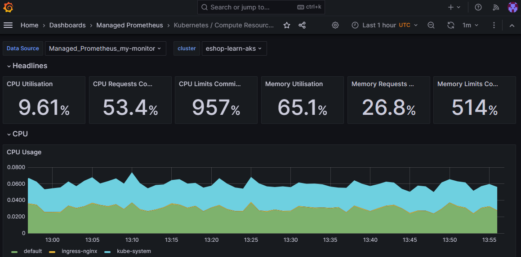Image resolution: width=521 pixels, height=257 pixels.
Task: Open the help question mark icon
Action: click(478, 7)
